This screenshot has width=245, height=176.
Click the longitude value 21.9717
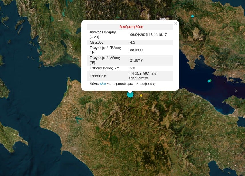136,60
